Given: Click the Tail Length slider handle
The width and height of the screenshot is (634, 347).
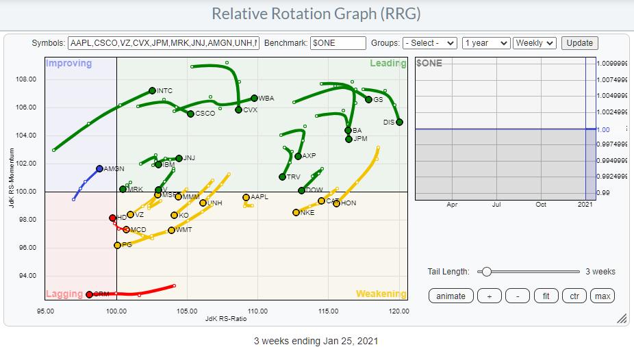Looking at the screenshot, I should click(x=485, y=272).
